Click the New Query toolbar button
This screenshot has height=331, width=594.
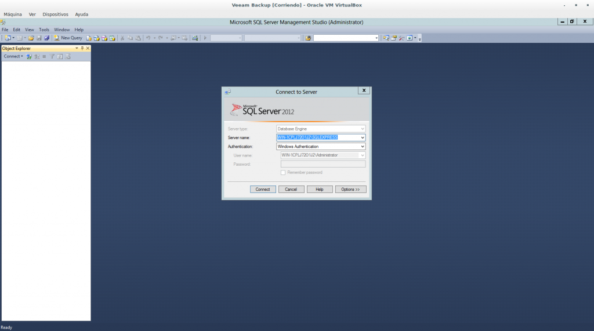(68, 38)
